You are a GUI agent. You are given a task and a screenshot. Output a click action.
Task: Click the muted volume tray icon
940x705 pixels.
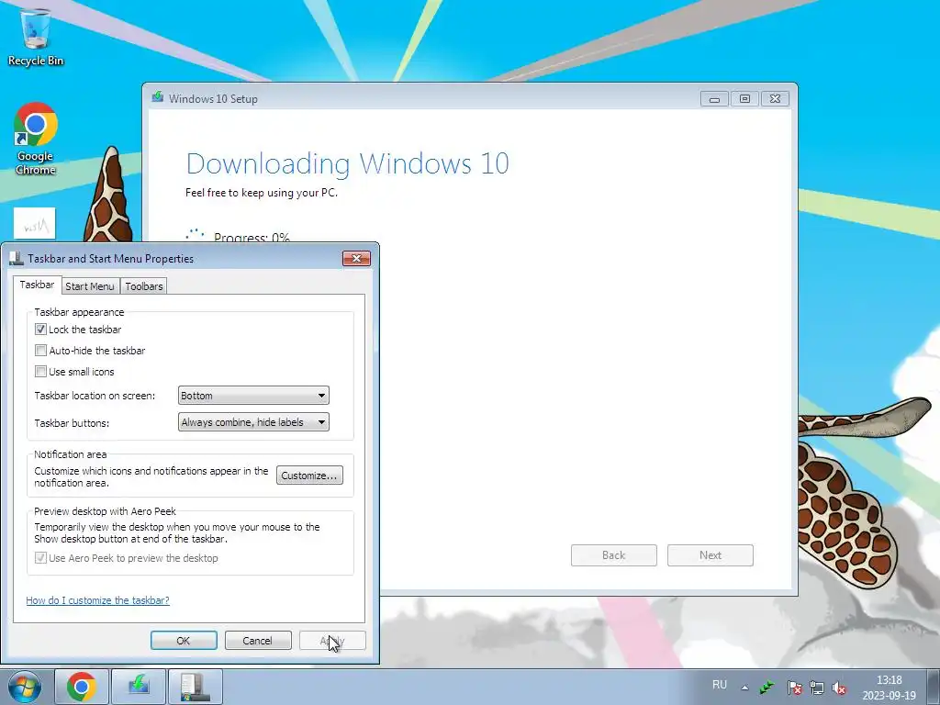point(839,688)
